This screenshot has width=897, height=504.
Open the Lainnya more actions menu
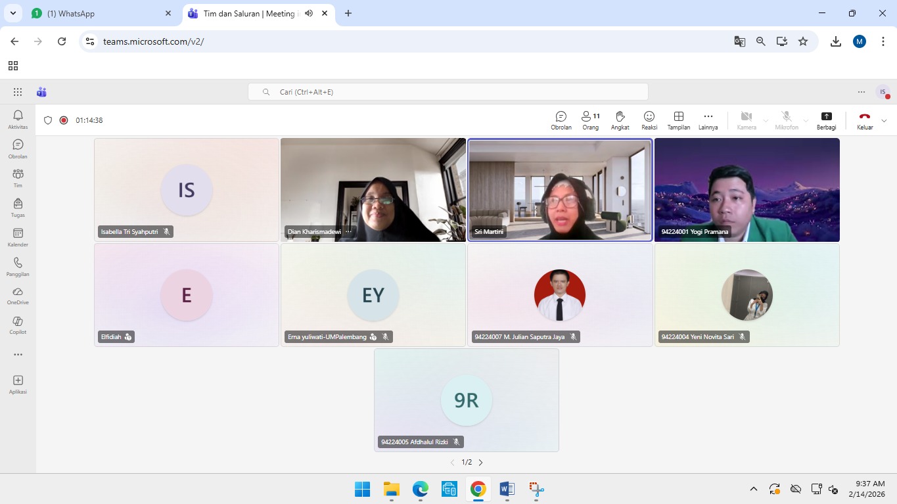click(708, 120)
